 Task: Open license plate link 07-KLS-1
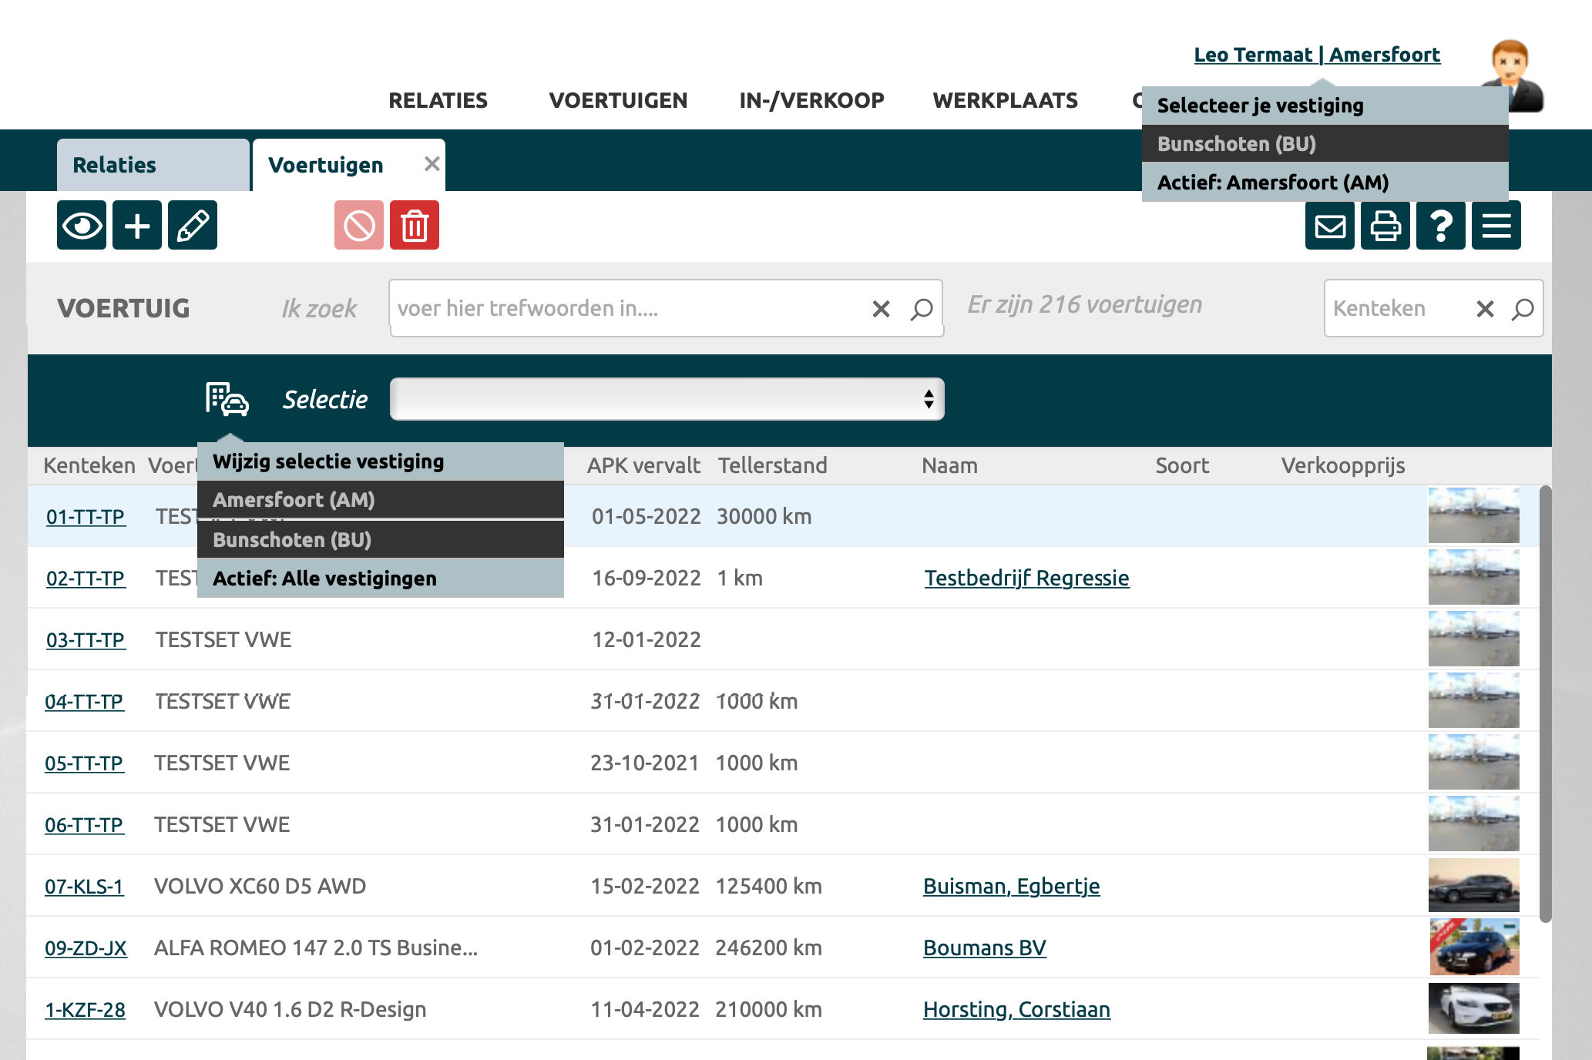(84, 887)
